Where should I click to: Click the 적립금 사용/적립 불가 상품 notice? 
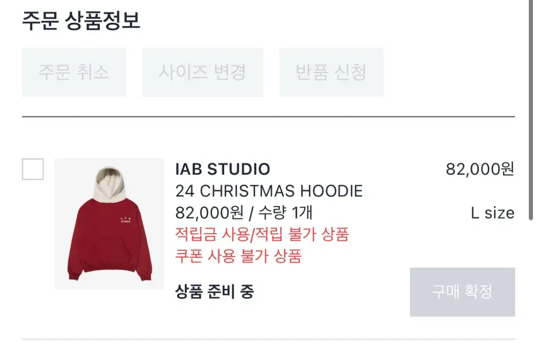262,234
